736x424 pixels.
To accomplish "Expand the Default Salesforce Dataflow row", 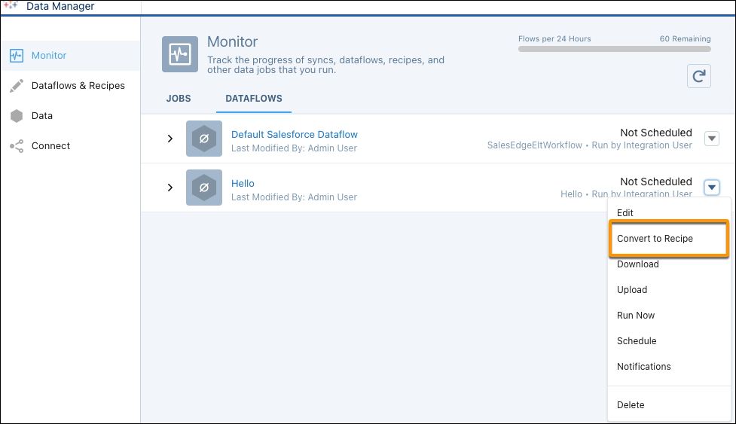I will point(170,139).
